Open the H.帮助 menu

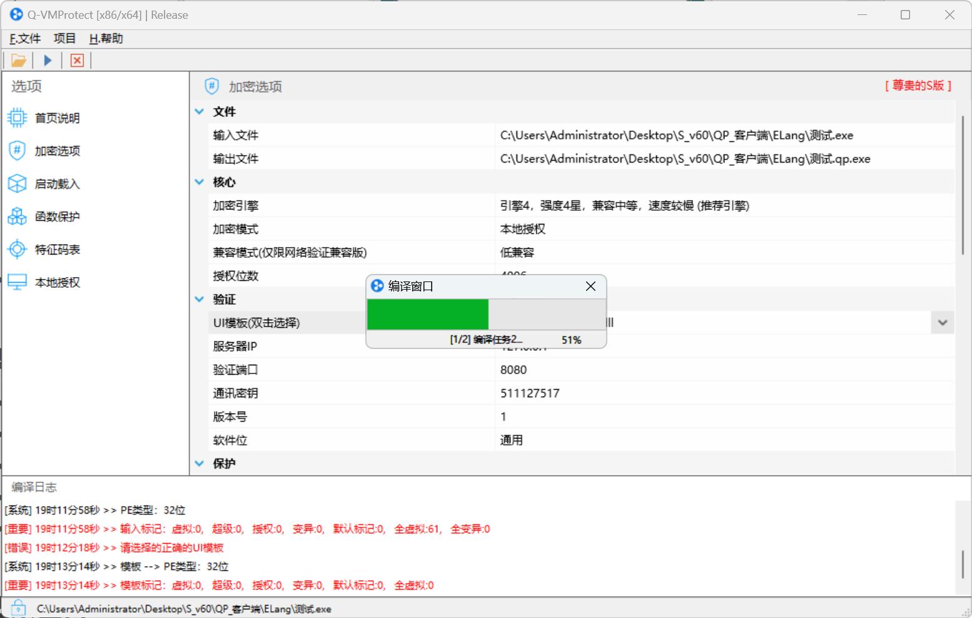click(106, 38)
